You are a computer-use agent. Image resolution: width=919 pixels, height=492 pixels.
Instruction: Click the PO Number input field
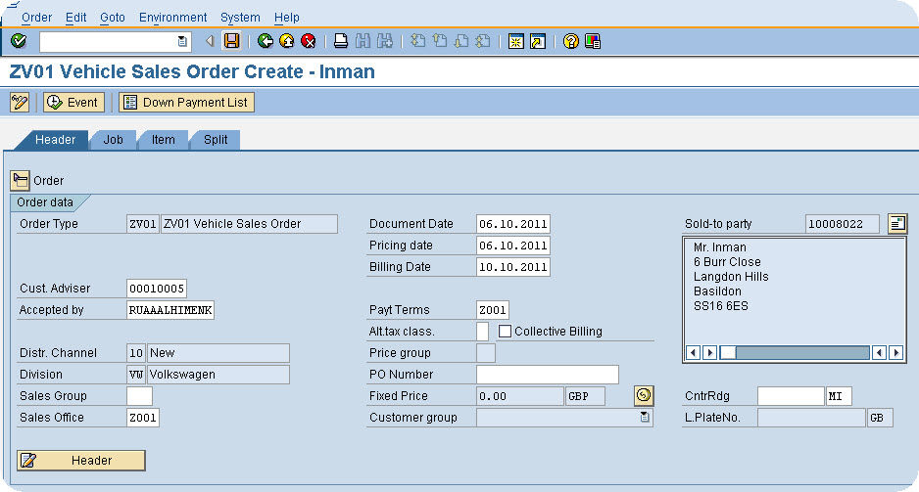coord(548,375)
